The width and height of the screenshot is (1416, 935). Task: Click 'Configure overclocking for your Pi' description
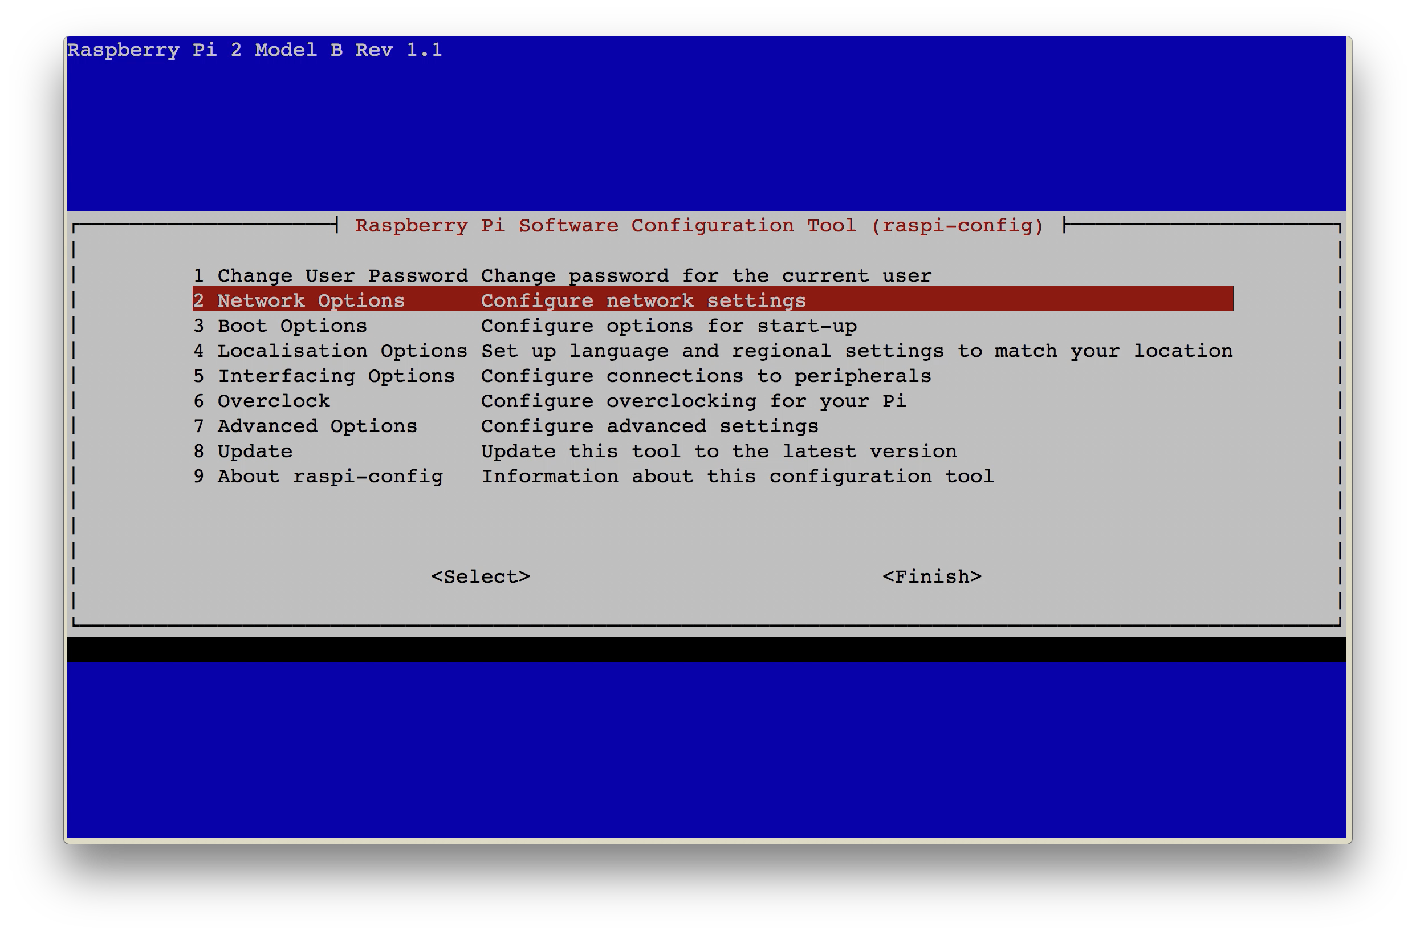(693, 401)
